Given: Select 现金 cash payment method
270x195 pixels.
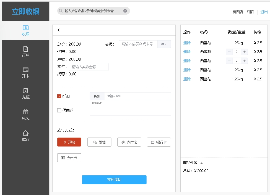Looking at the screenshot, I should click(x=69, y=142).
